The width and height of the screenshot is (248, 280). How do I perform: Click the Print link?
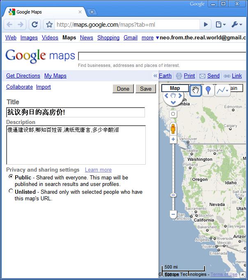[x=189, y=76]
